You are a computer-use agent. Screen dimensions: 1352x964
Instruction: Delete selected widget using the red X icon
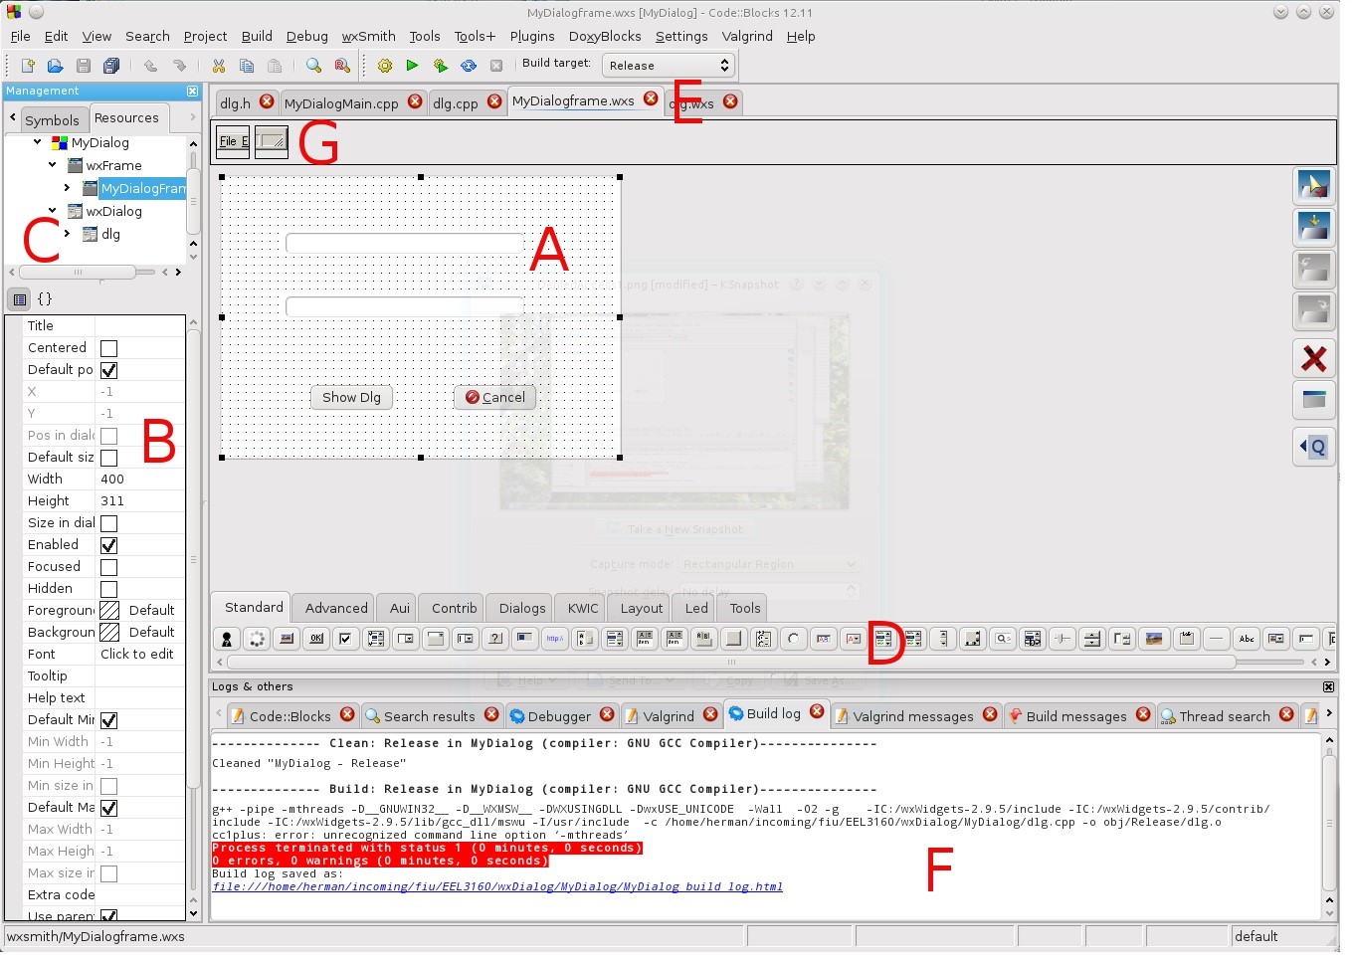click(1314, 359)
